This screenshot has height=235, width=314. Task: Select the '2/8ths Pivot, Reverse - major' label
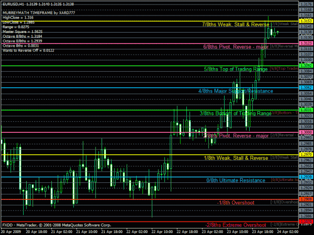236,136
